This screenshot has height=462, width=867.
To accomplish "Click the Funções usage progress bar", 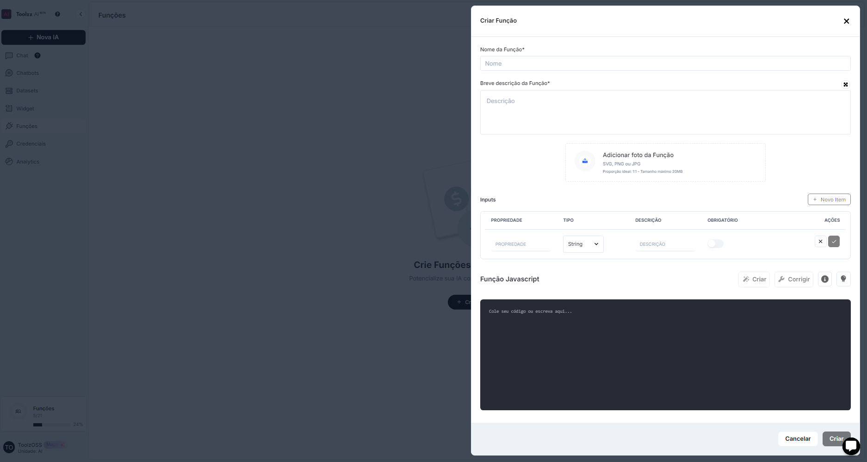I will (x=51, y=425).
